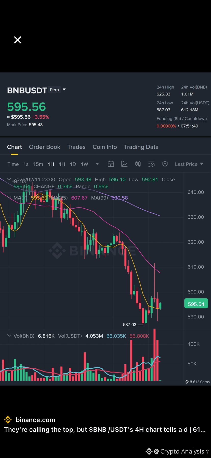Open the BNBUSDT pair selector arrow
Viewport: 211px width, 458px height.
[x=64, y=90]
